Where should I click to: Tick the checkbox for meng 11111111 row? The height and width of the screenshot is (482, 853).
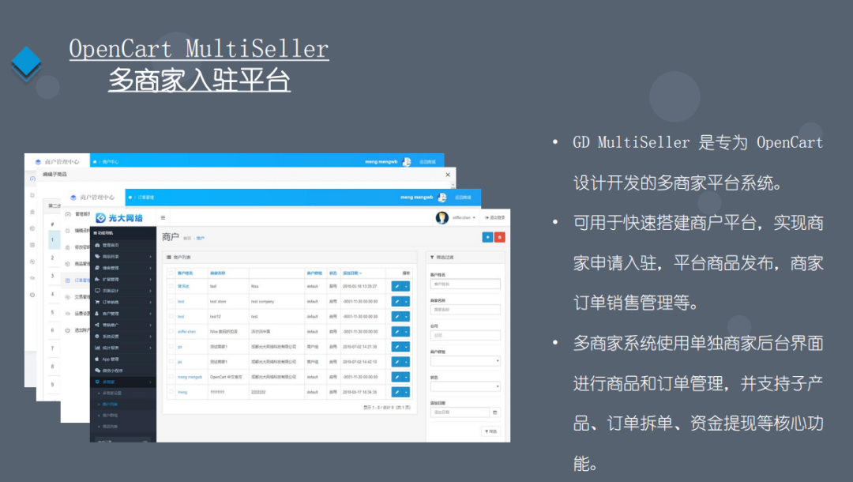(171, 392)
